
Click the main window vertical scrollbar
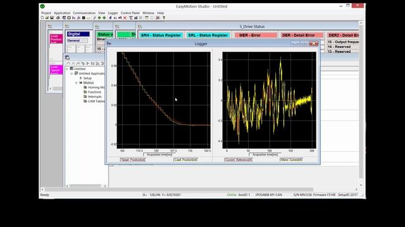(x=361, y=104)
